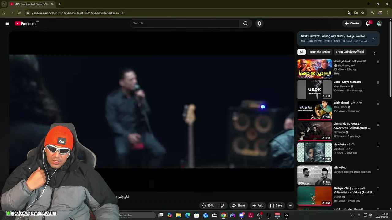Open the Clemando thumbnail showing 3:15
The width and height of the screenshot is (392, 220).
click(315, 131)
